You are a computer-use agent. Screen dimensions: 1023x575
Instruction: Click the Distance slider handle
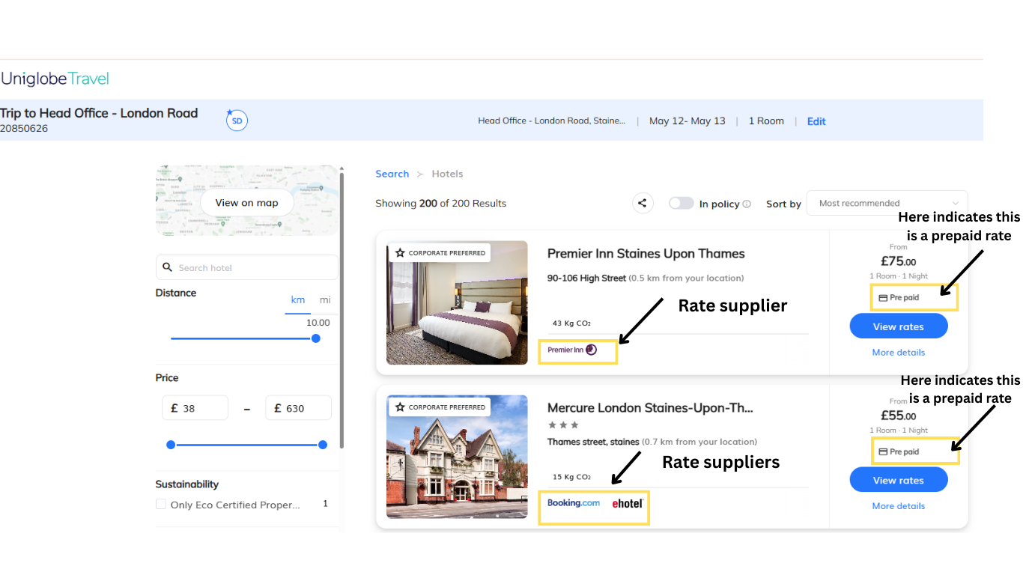(316, 338)
